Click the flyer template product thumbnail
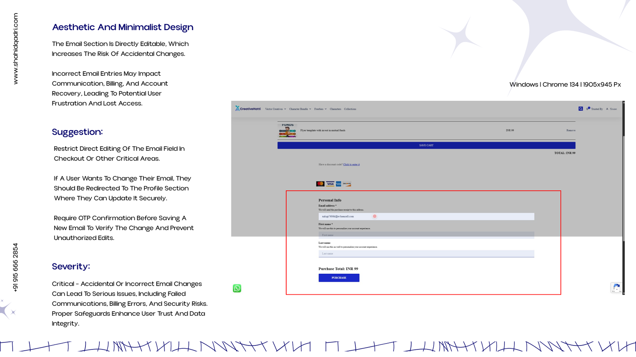 tap(287, 131)
